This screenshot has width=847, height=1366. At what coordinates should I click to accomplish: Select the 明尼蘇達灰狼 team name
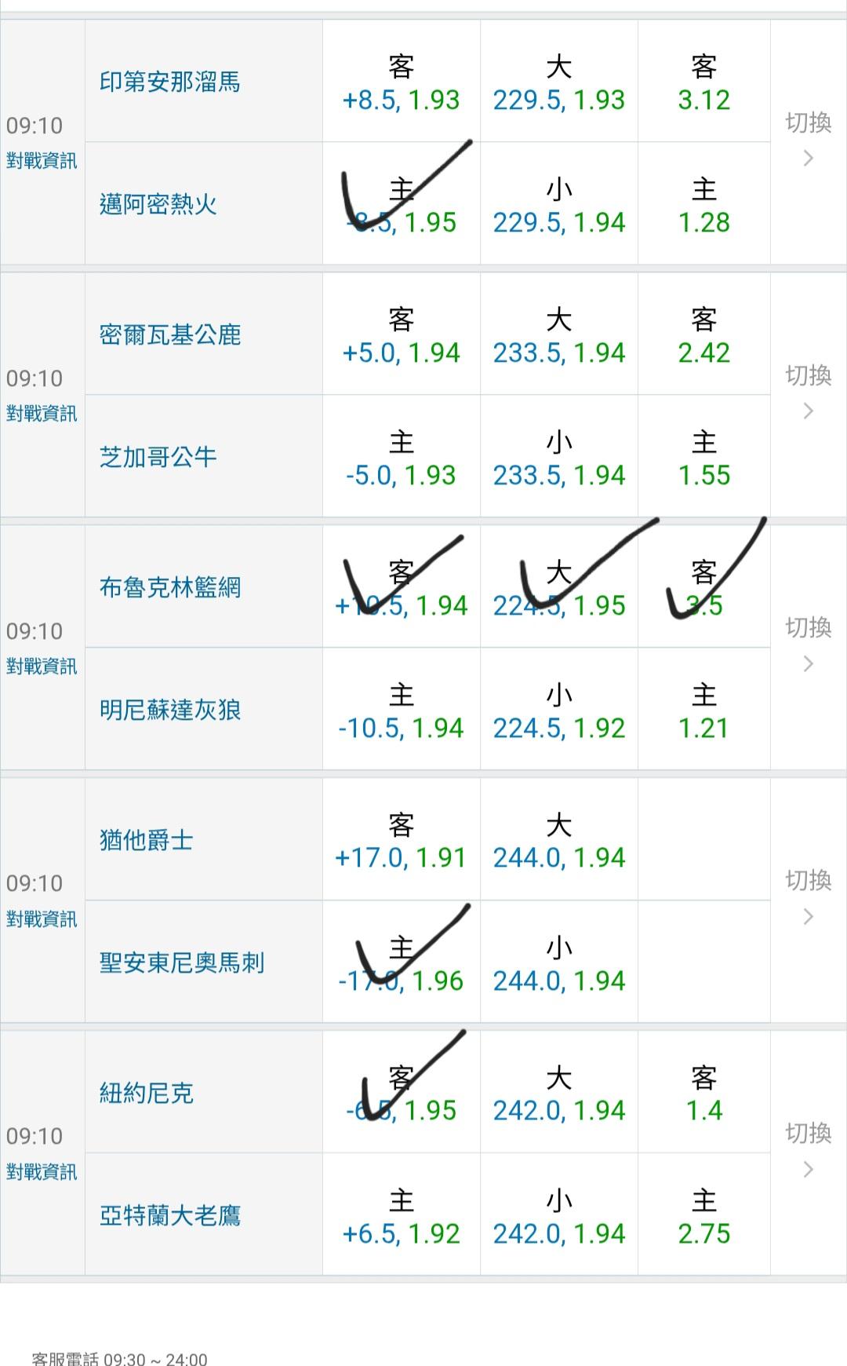pos(170,710)
